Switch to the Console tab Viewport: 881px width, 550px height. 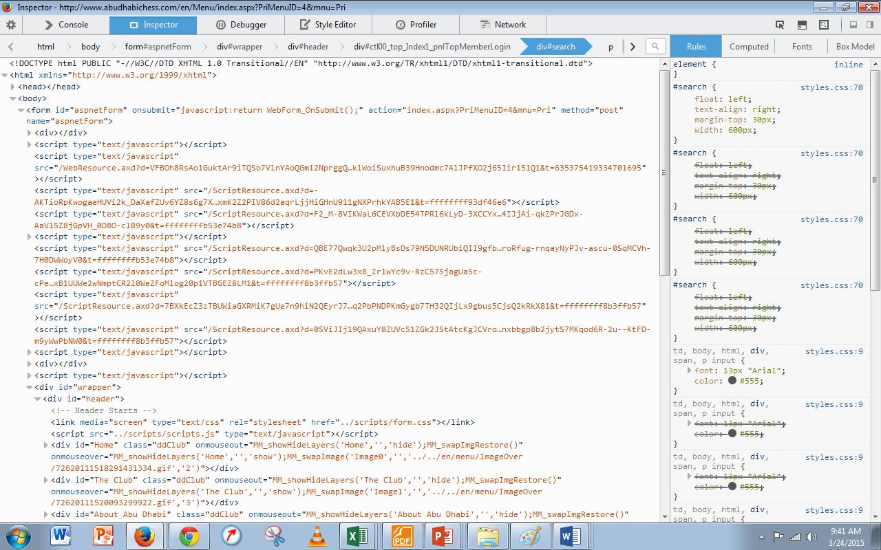[x=66, y=25]
